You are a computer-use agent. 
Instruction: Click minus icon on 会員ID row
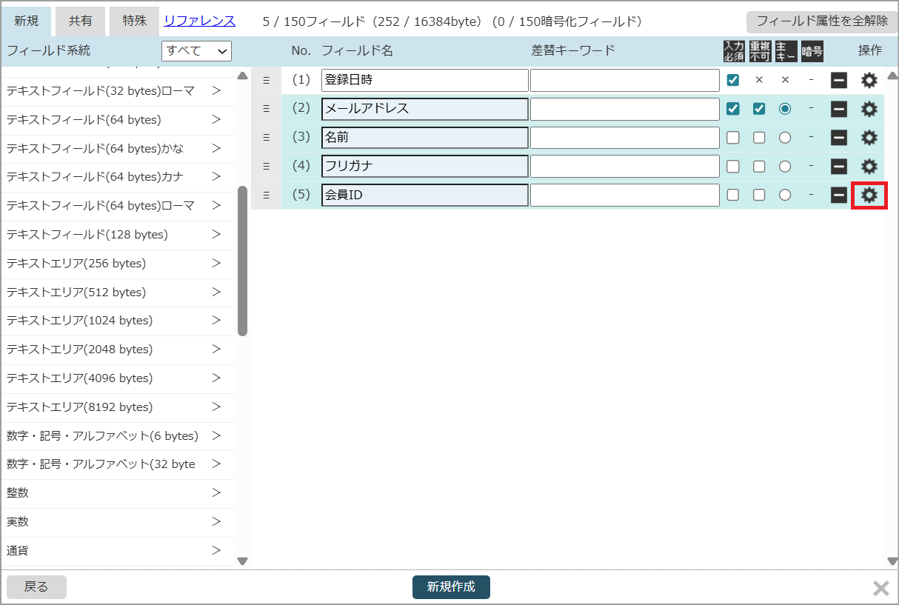pos(838,195)
